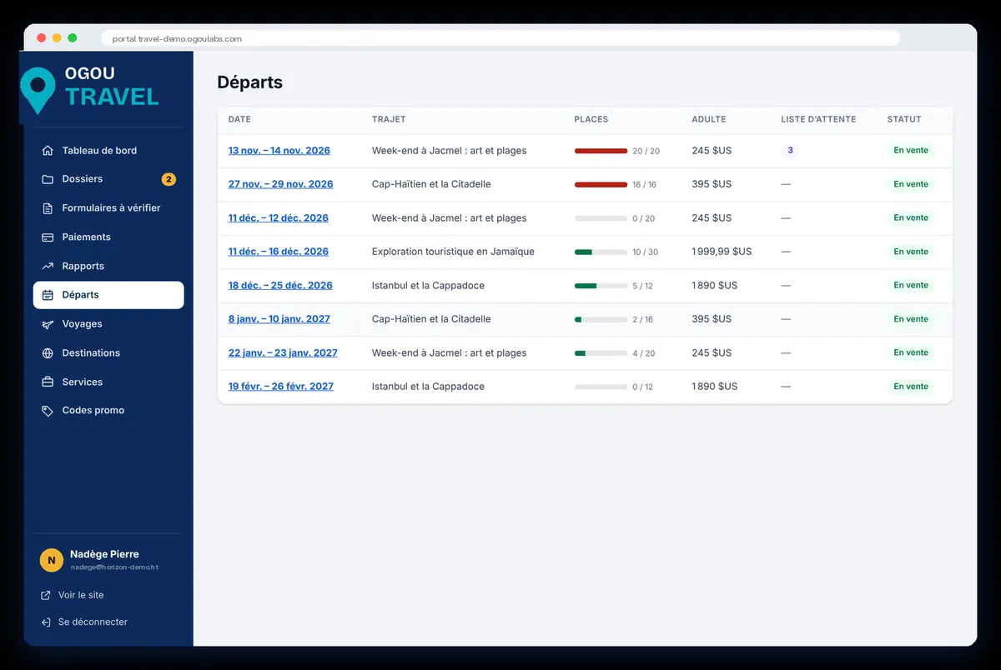Click the ADULTE column header
Screen dimensions: 1001x670
[x=709, y=119]
